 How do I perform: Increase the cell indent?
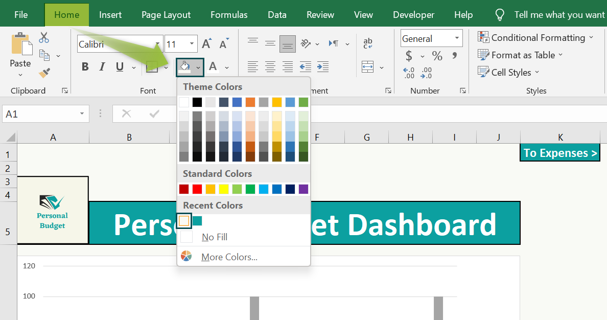pyautogui.click(x=323, y=66)
